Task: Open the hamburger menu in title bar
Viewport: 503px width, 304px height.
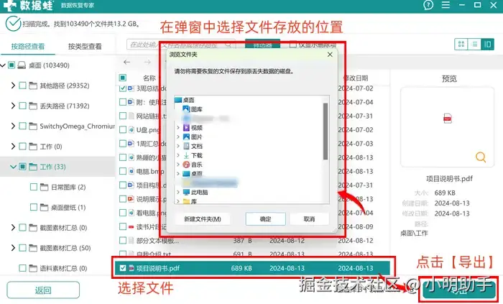Action: point(446,5)
